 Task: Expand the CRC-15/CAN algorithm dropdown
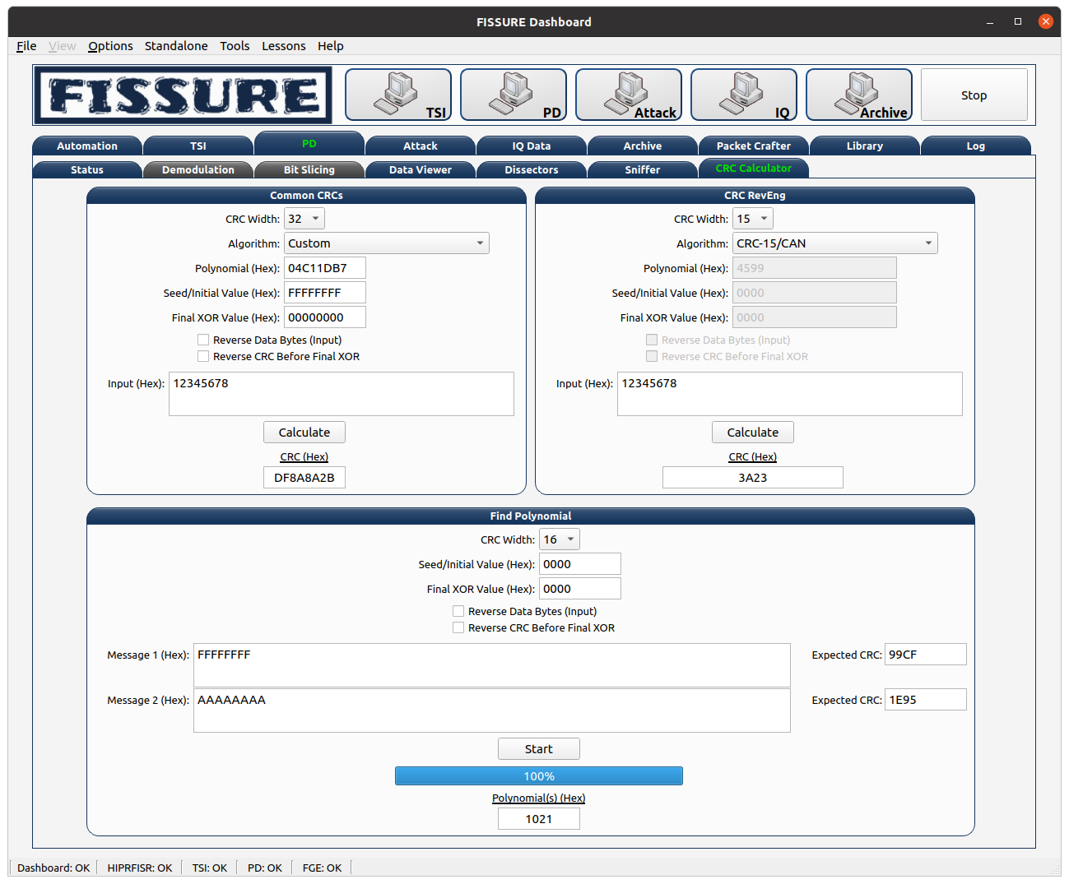(835, 243)
